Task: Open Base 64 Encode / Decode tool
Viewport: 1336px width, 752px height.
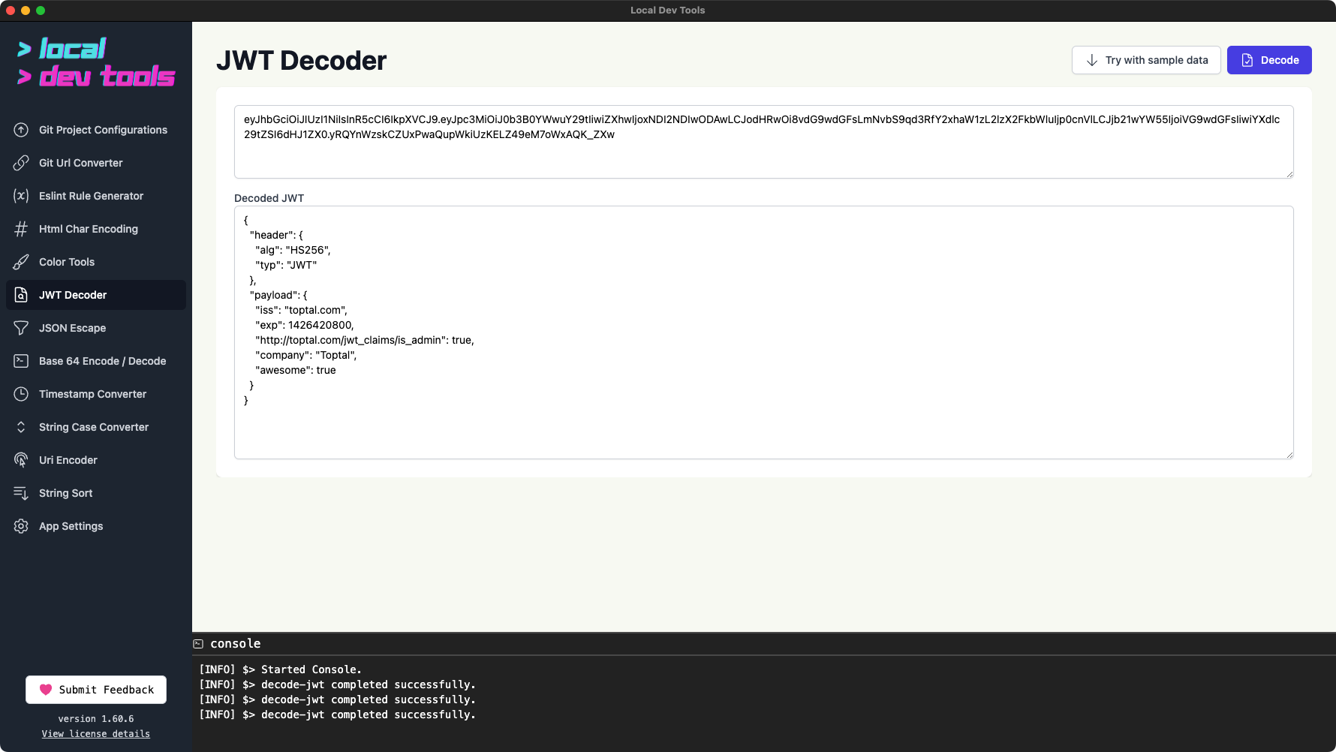Action: 102,361
